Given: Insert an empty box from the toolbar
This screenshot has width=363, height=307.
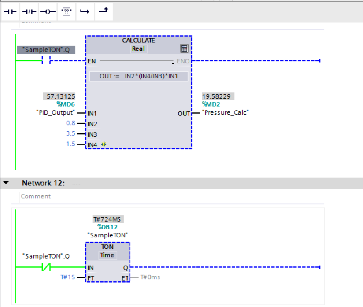Looking at the screenshot, I should (x=67, y=11).
